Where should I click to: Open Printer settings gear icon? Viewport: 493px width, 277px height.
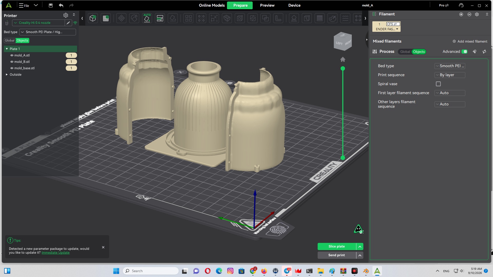[66, 15]
